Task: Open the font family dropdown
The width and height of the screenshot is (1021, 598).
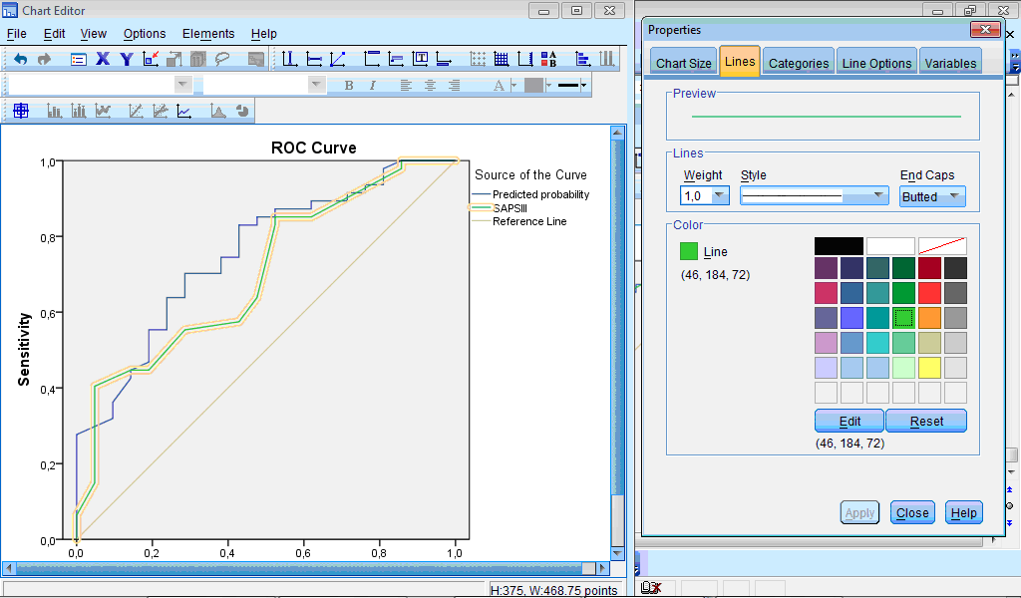Action: pos(183,85)
